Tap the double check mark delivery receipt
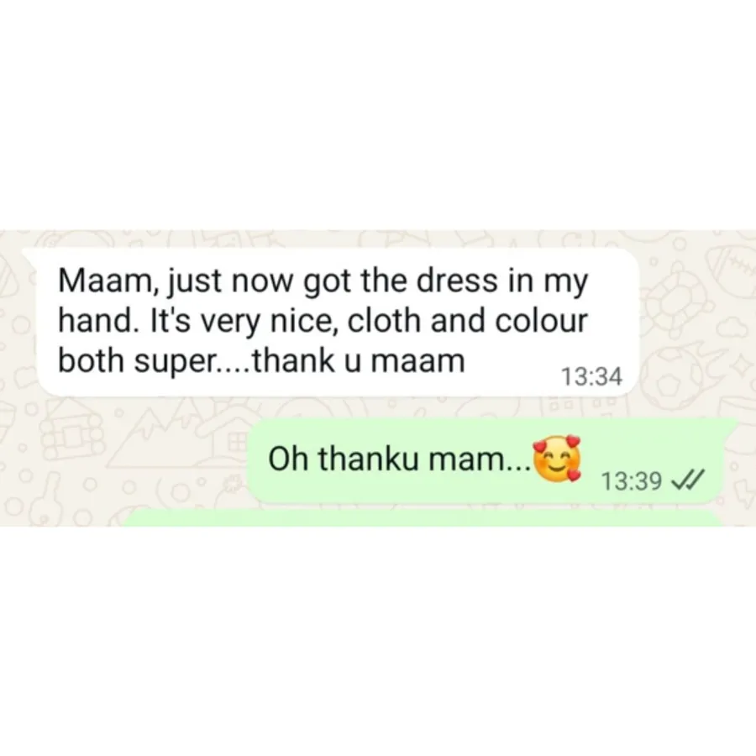Image resolution: width=756 pixels, height=756 pixels. pos(687,480)
